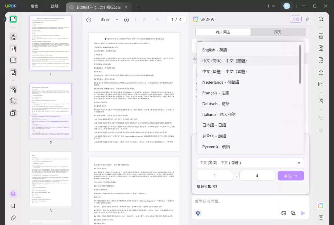Screen dimensions: 334x225
Task: Click the 前往 go button
Action: coord(291,176)
